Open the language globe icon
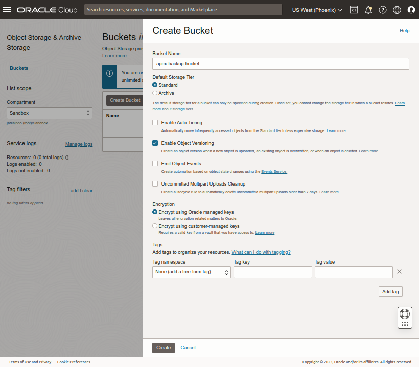Image resolution: width=419 pixels, height=367 pixels. click(x=397, y=10)
